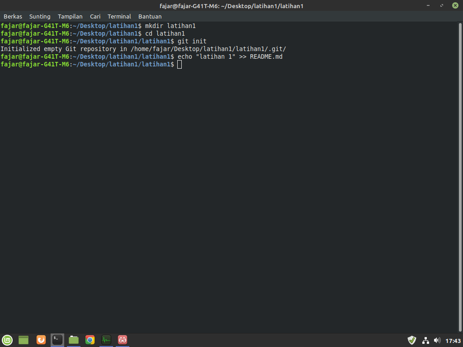Select the Terminal taskbar icon
The width and height of the screenshot is (463, 347).
[57, 340]
